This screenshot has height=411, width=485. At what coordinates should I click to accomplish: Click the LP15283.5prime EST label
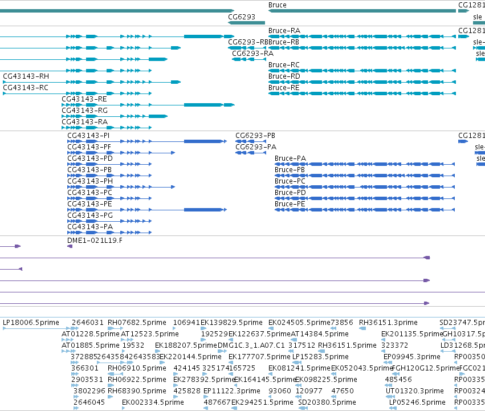320,357
